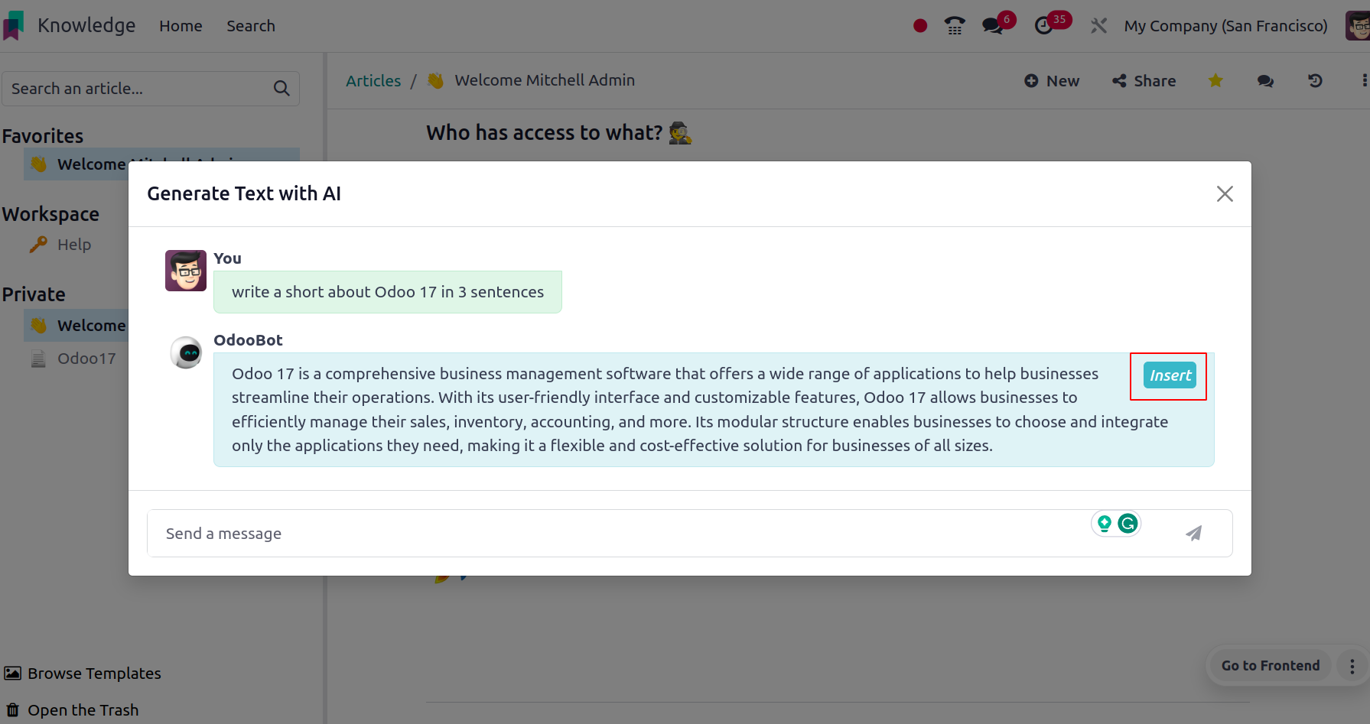Click the red recording dot icon
Image resolution: width=1370 pixels, height=724 pixels.
click(x=920, y=26)
